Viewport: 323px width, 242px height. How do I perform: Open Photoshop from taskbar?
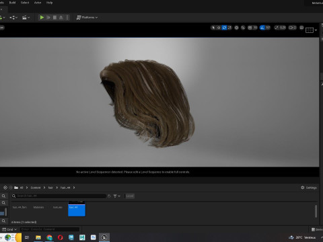click(93, 237)
